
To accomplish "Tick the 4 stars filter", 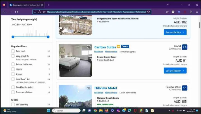I will pyautogui.click(x=13, y=74).
